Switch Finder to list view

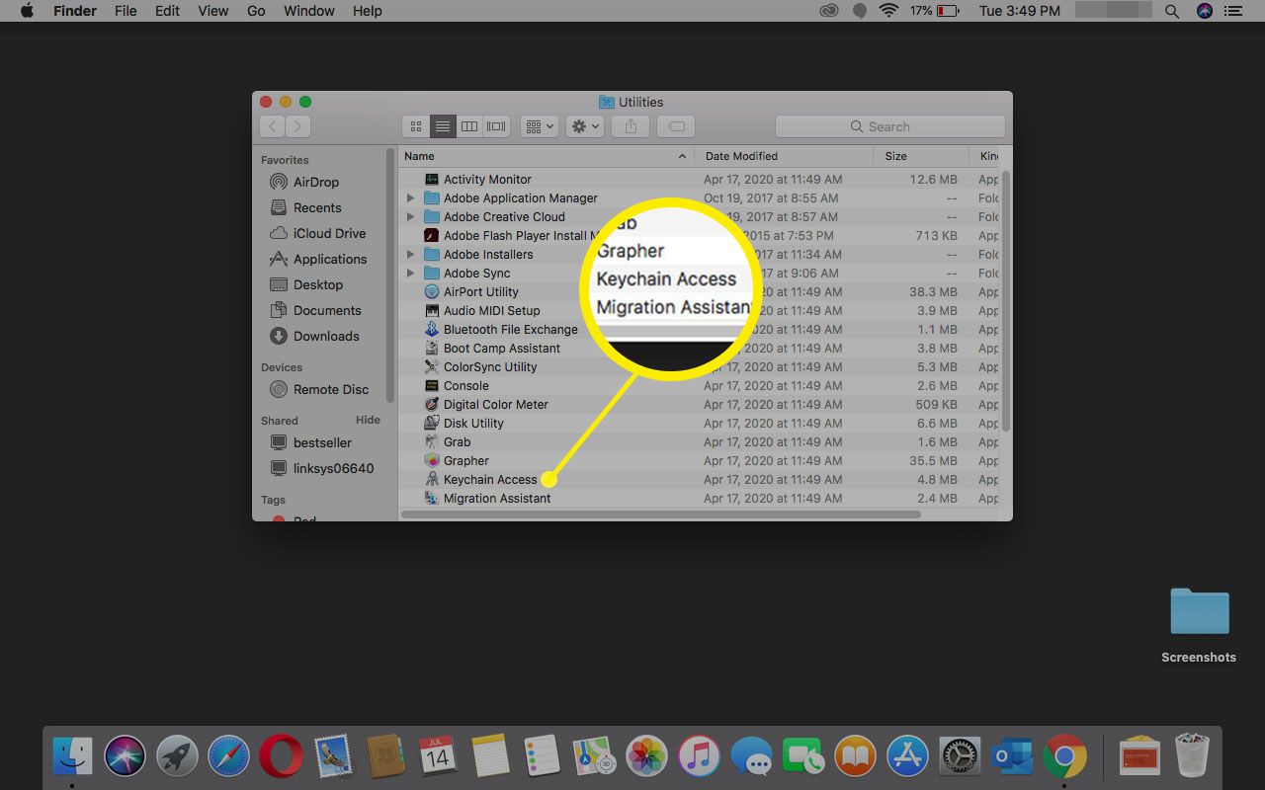[443, 126]
